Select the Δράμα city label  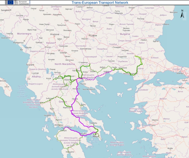pos(102,67)
